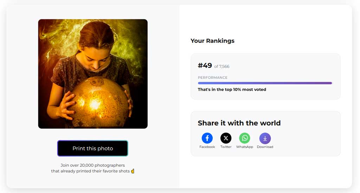Select the Twitter text label

point(226,147)
